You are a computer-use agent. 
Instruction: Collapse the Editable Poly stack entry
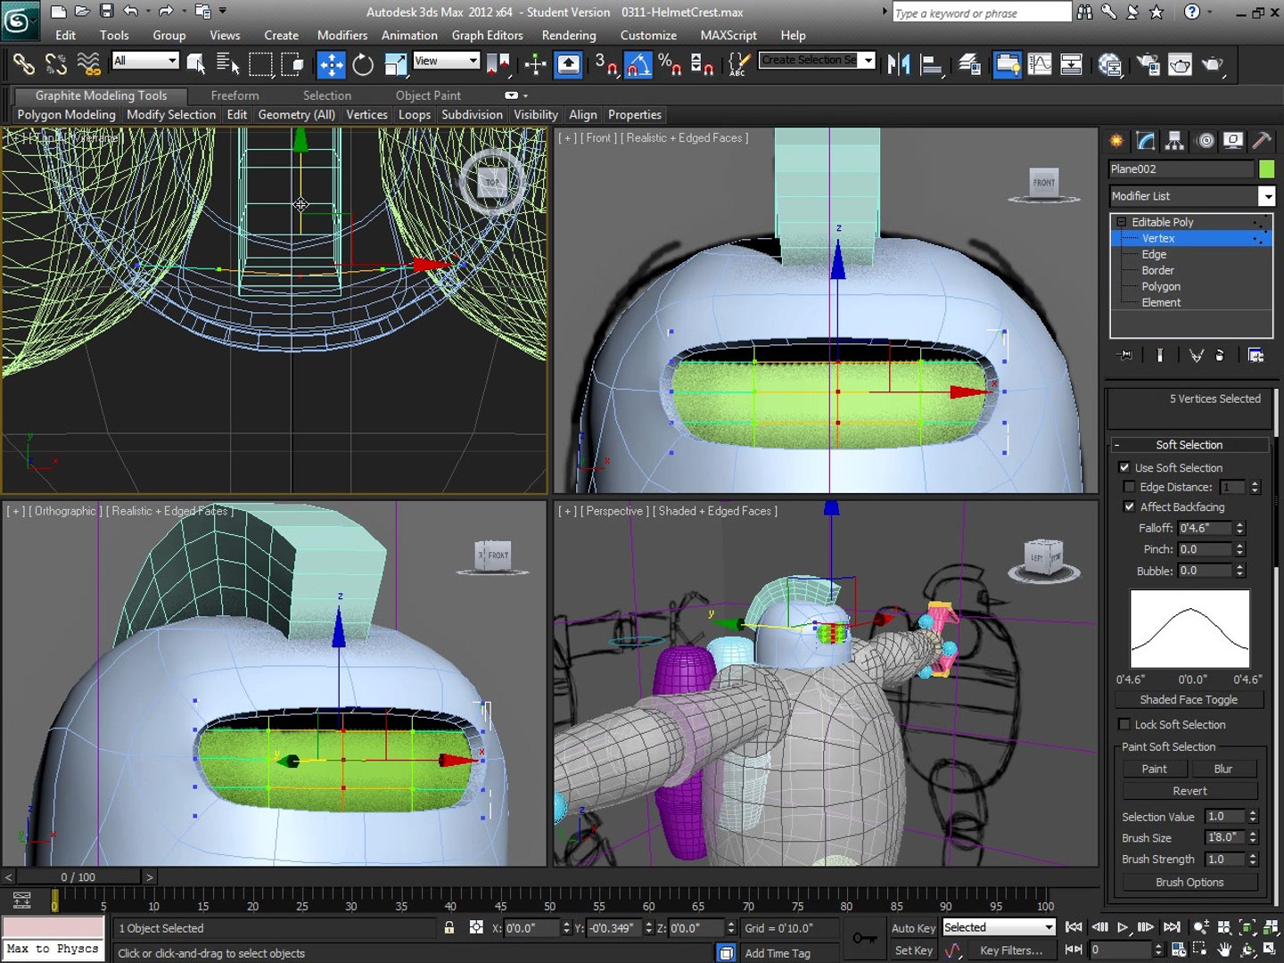(1121, 221)
